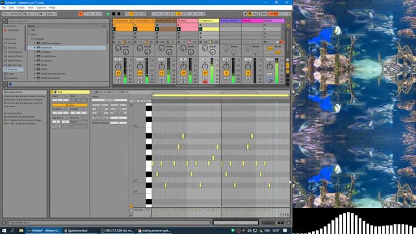Toggle track 17 activator button

[205, 73]
